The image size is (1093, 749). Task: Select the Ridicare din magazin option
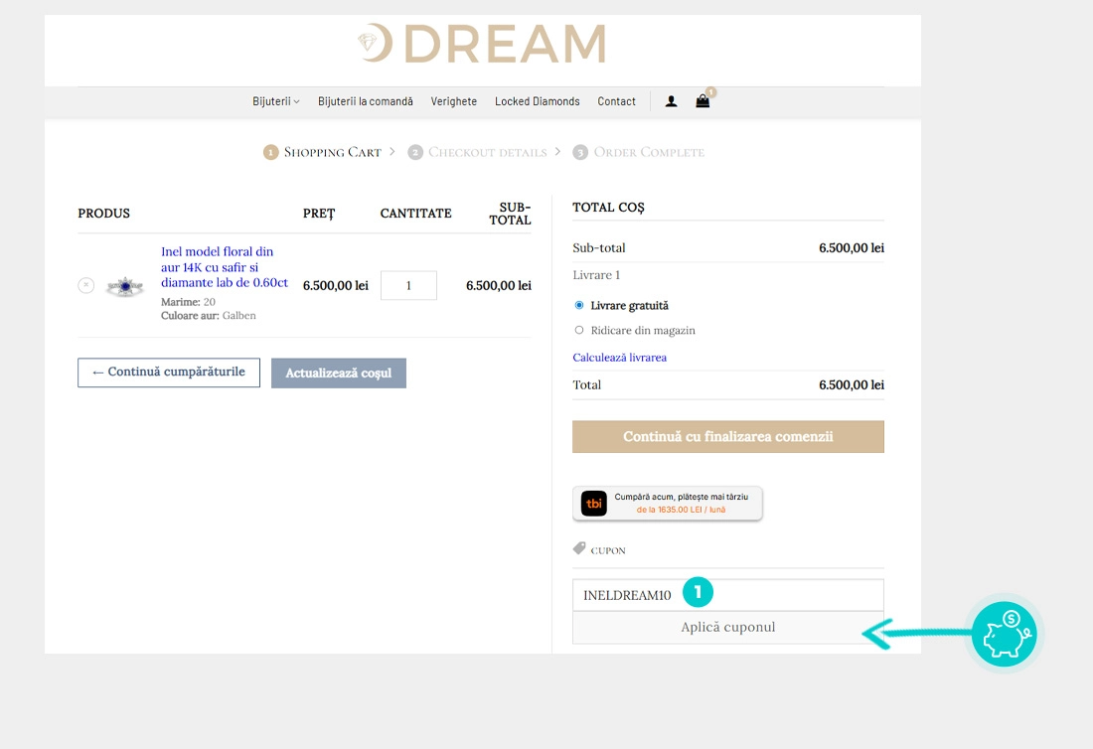coord(579,330)
